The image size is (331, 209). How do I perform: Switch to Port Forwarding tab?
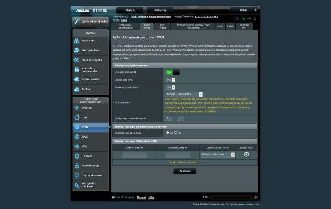(193, 26)
